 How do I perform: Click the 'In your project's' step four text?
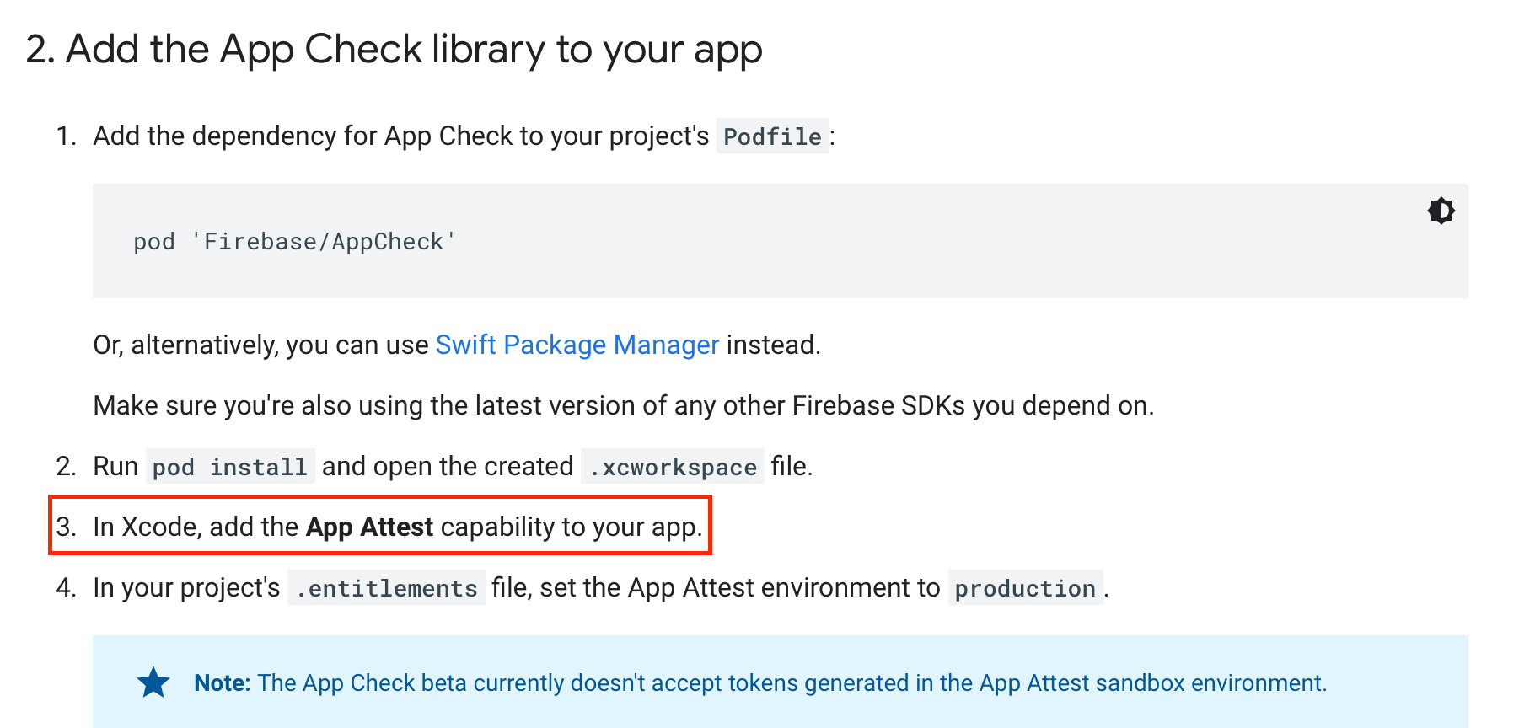(186, 587)
